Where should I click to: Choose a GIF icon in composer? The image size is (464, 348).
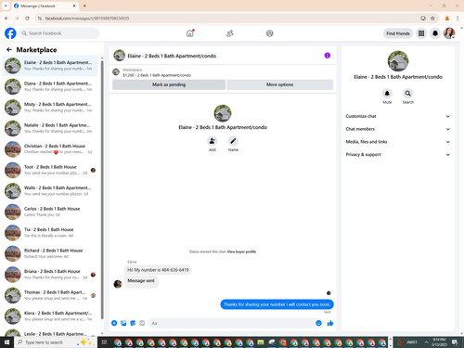click(142, 323)
